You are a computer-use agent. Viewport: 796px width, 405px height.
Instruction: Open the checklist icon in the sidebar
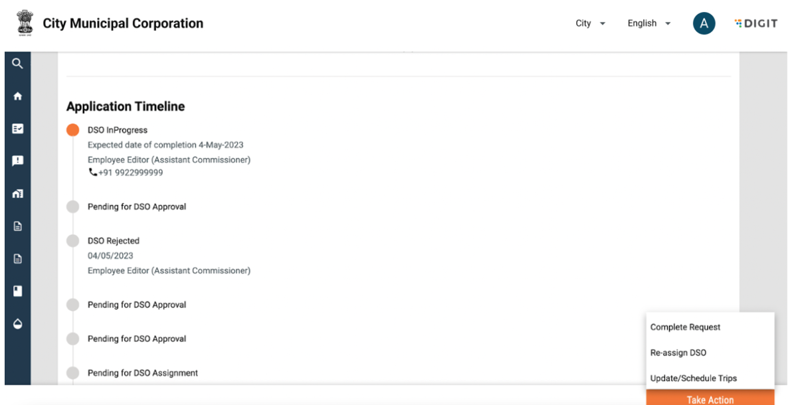17,129
